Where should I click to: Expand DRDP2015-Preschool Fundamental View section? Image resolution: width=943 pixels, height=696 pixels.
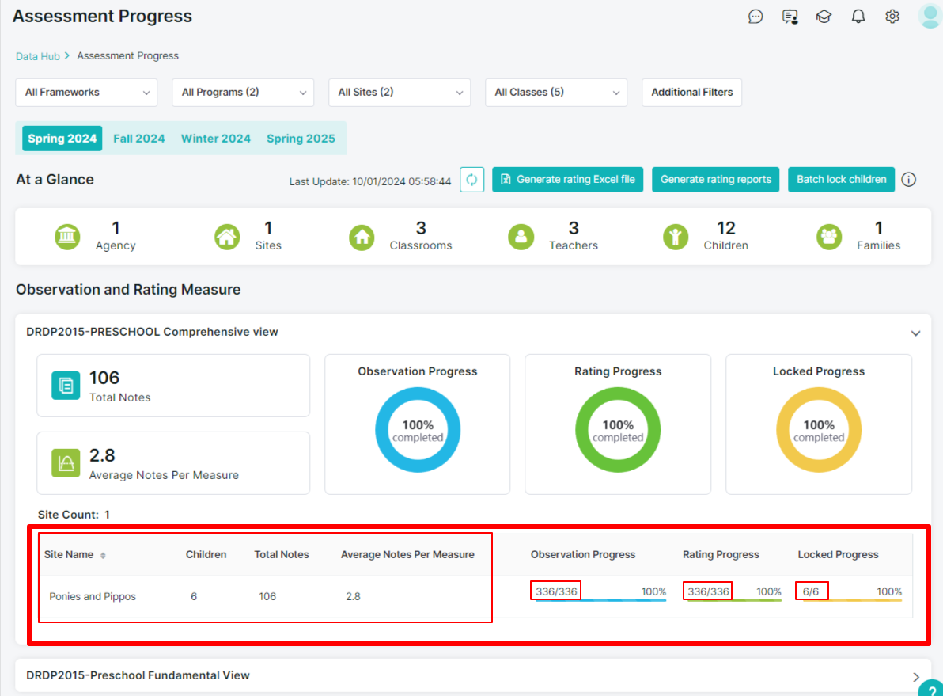click(x=915, y=677)
